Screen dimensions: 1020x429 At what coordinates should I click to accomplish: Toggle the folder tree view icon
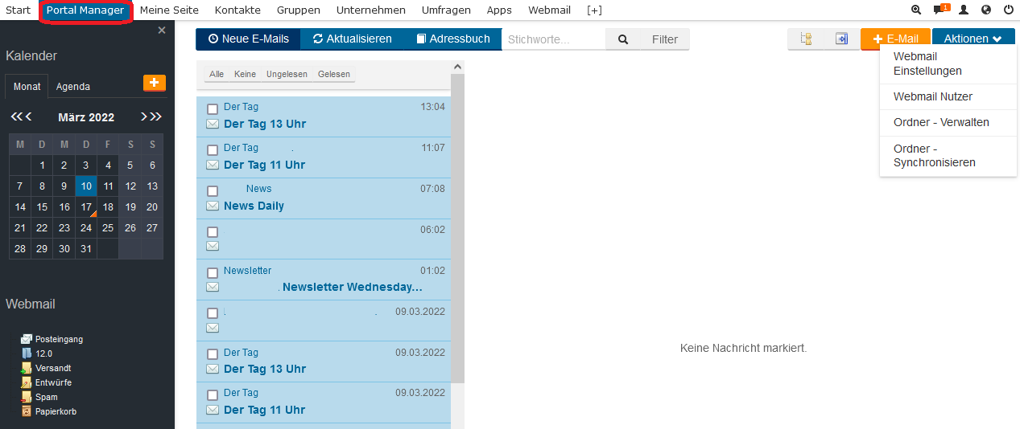click(806, 39)
